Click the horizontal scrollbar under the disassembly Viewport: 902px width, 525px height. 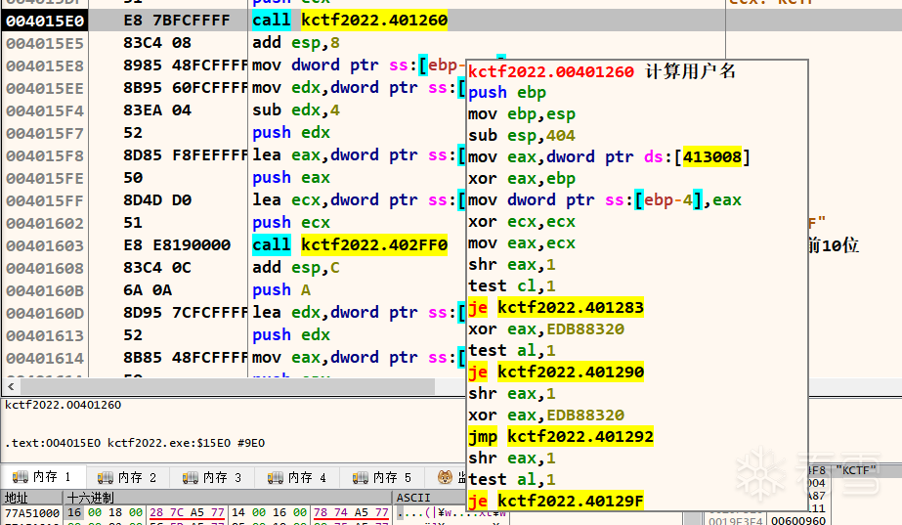[x=227, y=387]
